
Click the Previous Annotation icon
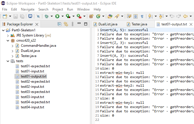[x=161, y=16]
